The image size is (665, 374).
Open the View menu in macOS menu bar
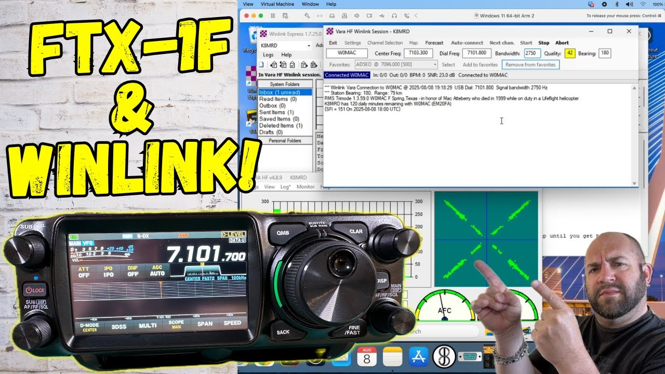coord(248,4)
